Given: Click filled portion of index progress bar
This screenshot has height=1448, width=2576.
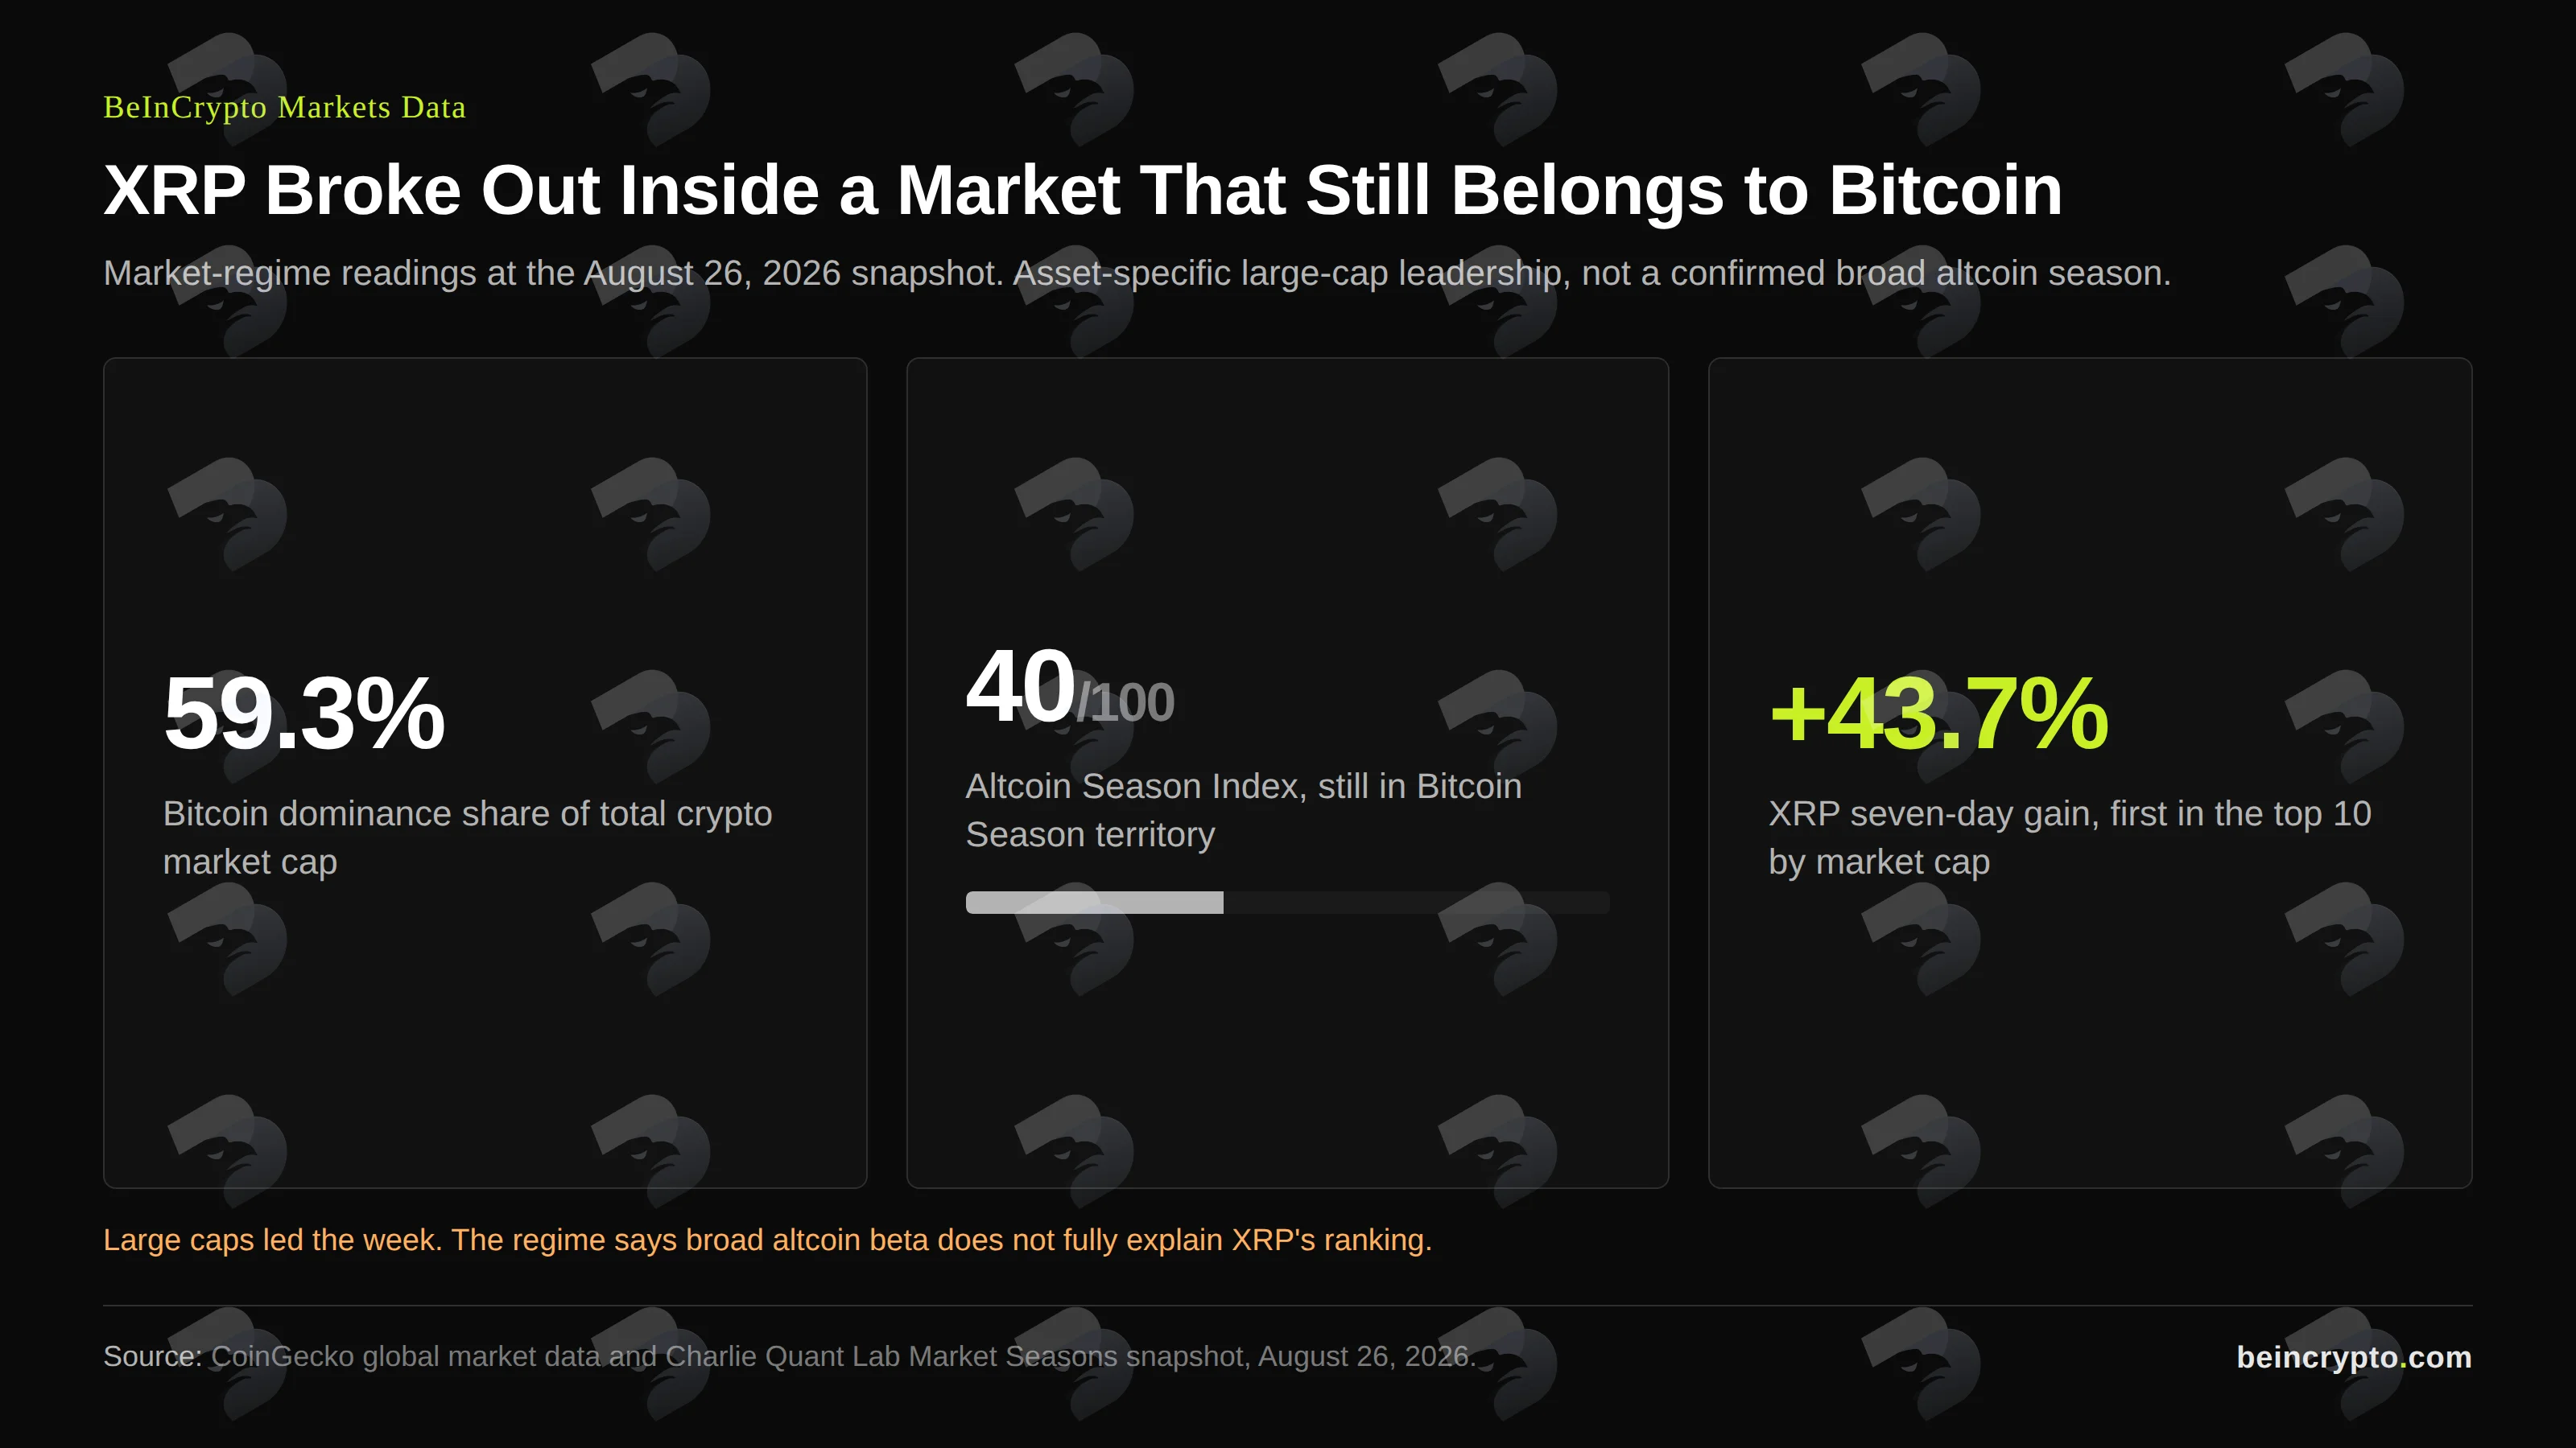Looking at the screenshot, I should point(1094,903).
